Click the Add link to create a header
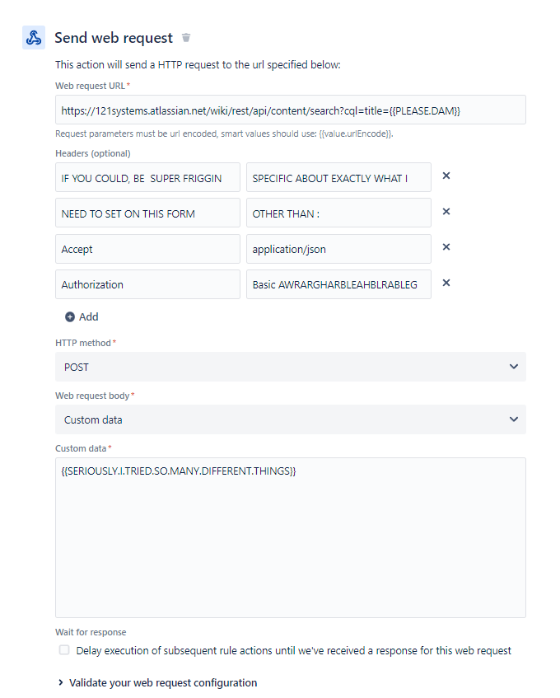560x698 pixels. coord(86,316)
